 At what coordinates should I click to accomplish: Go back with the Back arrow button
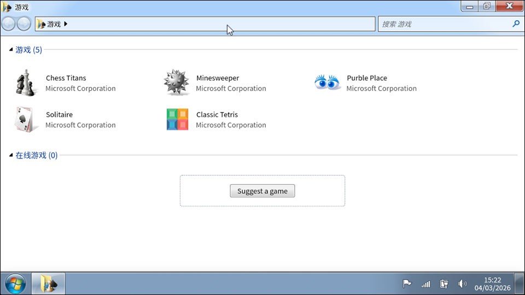point(8,24)
